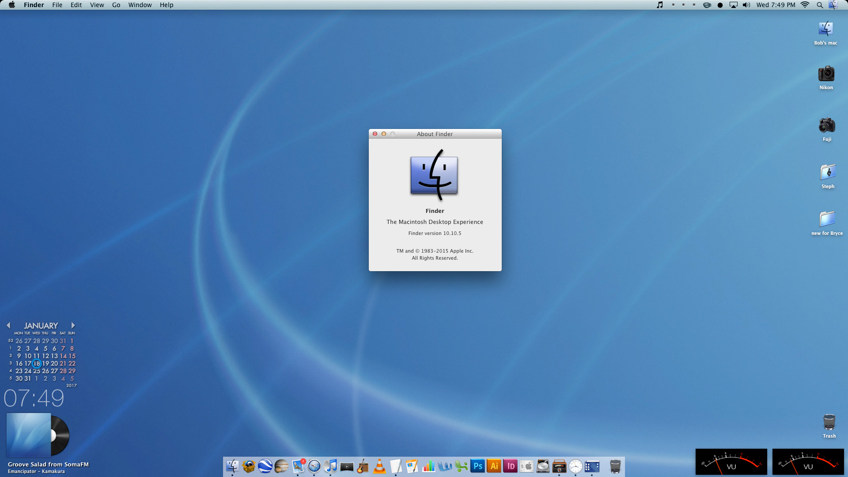Screen dimensions: 848x477
Task: Launch TextEdit from the Dock
Action: coord(396,466)
